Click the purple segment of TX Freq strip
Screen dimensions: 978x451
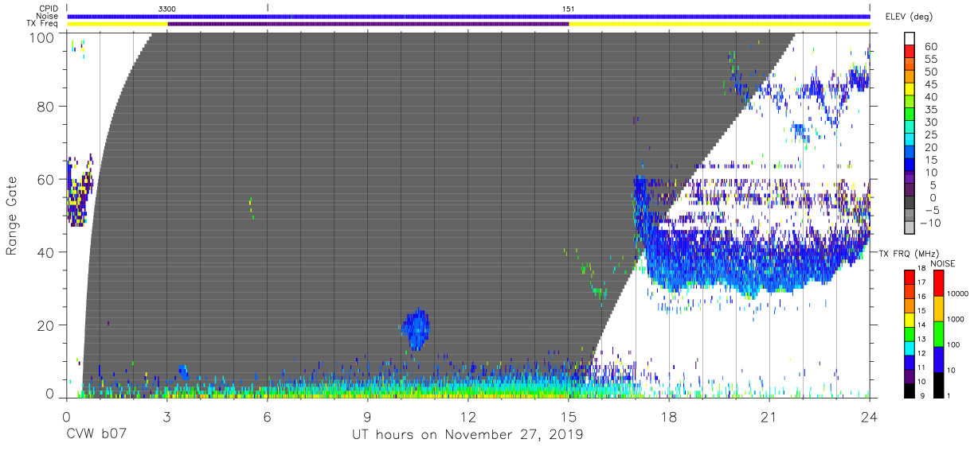pos(368,24)
